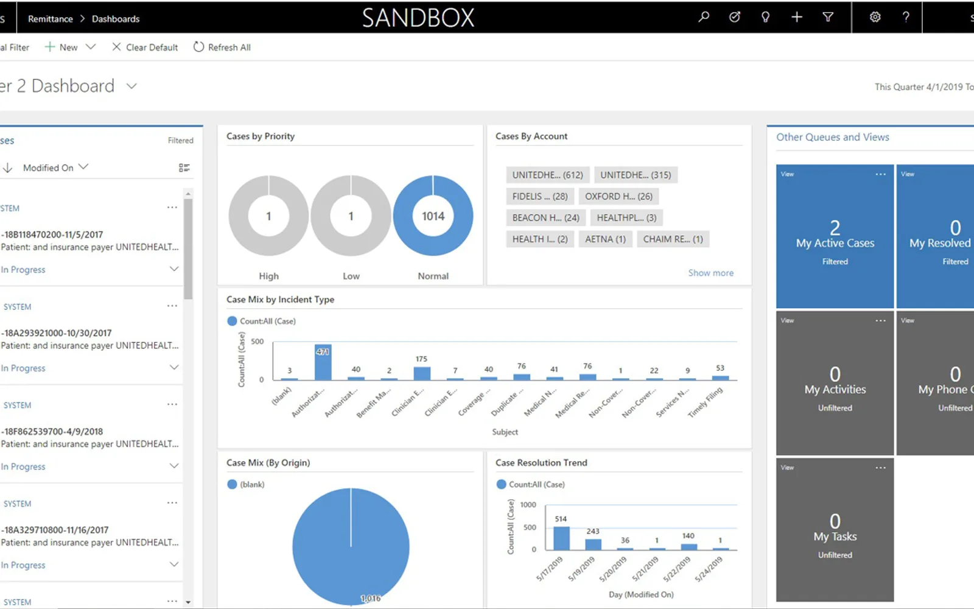Open ellipsis on My Active Cases tile

point(881,174)
